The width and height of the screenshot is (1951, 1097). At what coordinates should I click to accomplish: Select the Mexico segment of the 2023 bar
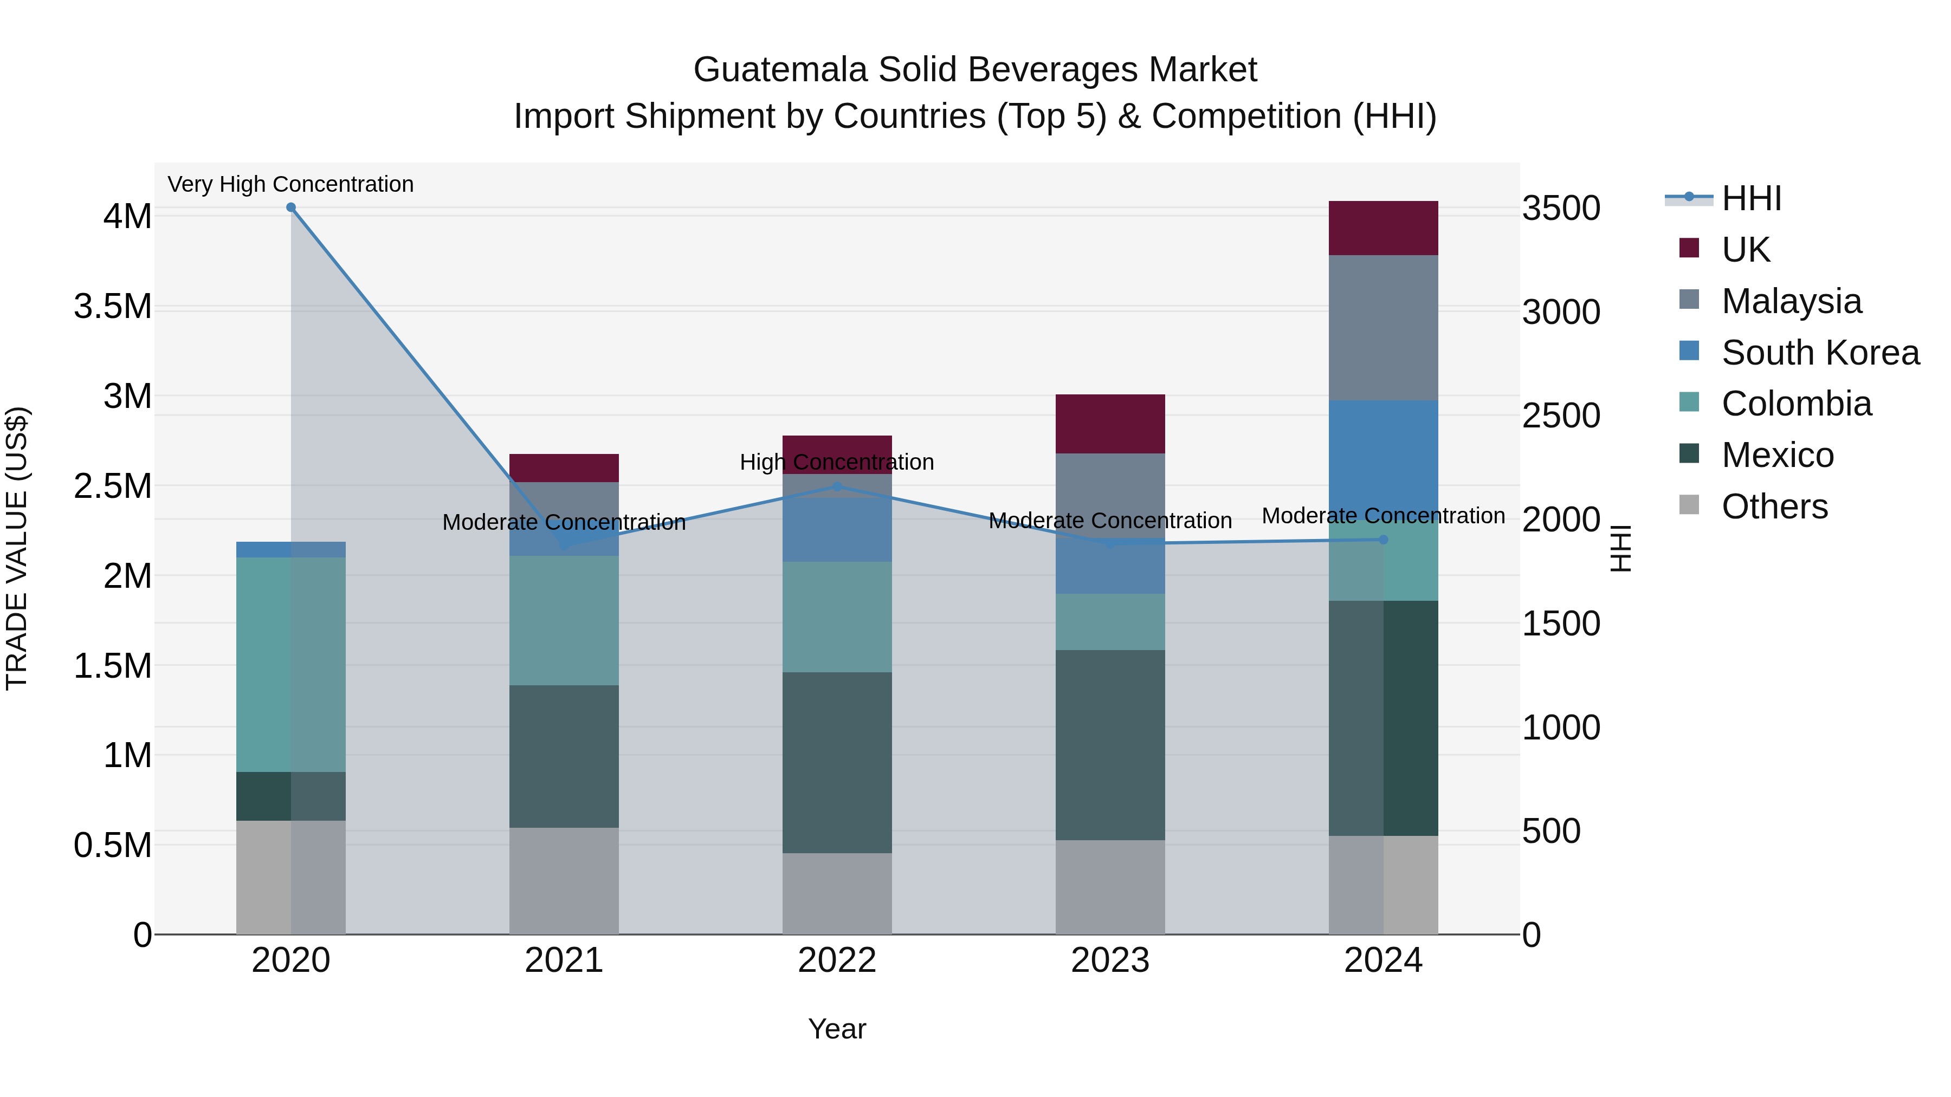(1110, 745)
